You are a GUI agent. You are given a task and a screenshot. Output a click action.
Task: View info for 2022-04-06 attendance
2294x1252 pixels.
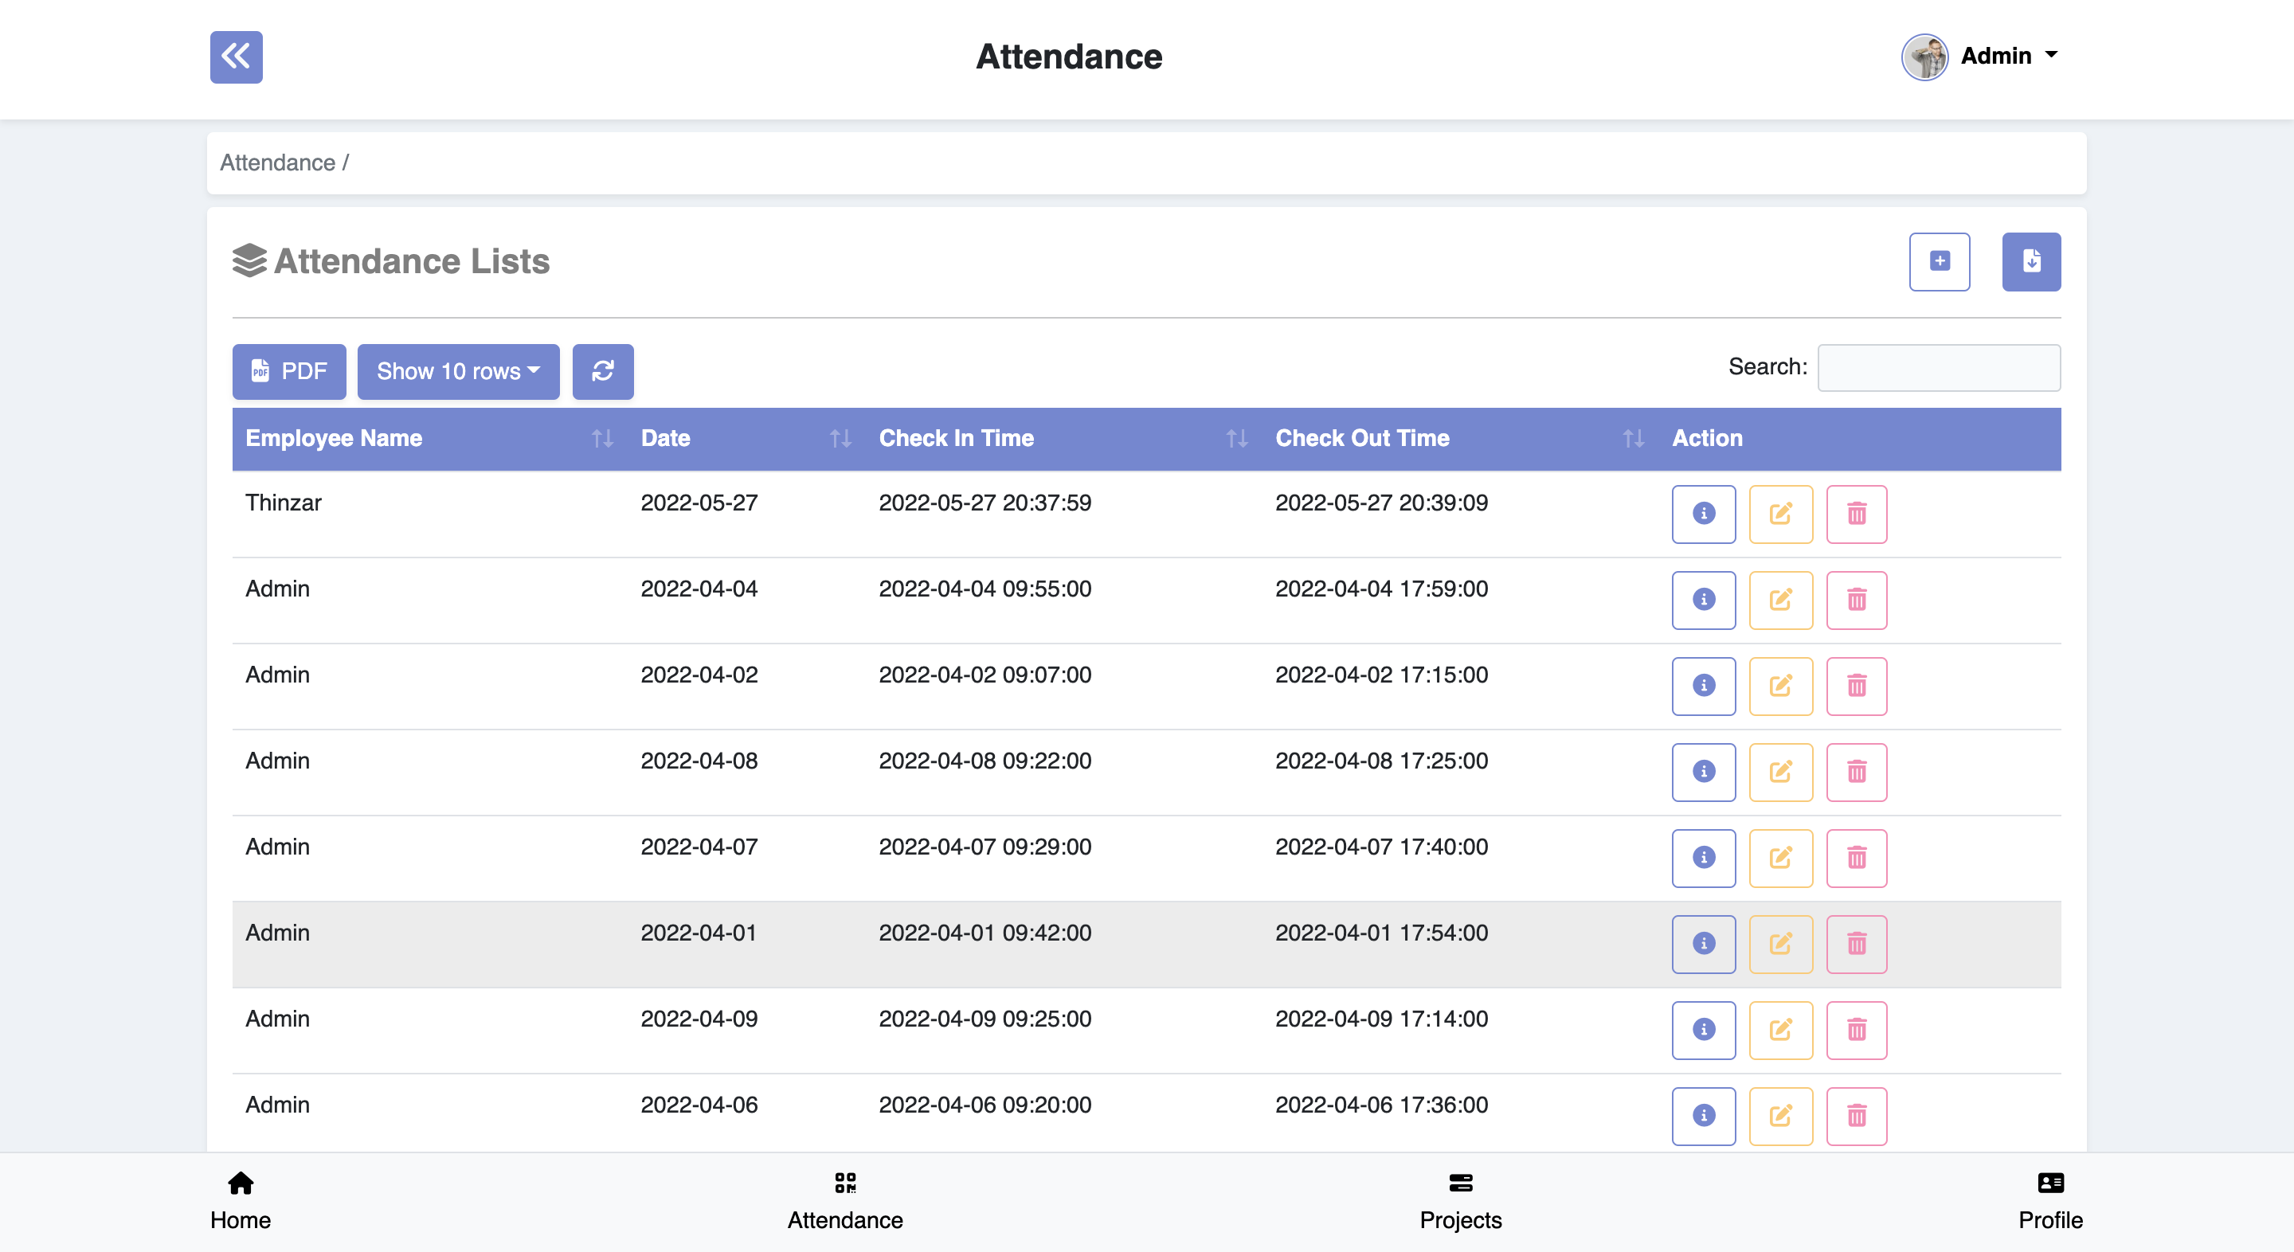1703,1116
